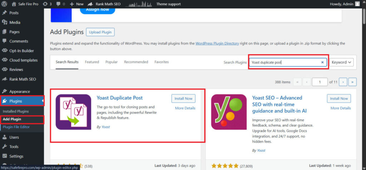Open Installed Plugins submenu item
This screenshot has width=366, height=170.
[16, 111]
